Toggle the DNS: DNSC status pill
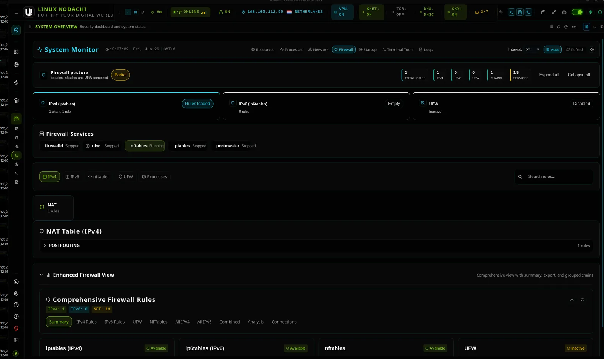Viewport: 604px width, 359px height. tap(427, 12)
